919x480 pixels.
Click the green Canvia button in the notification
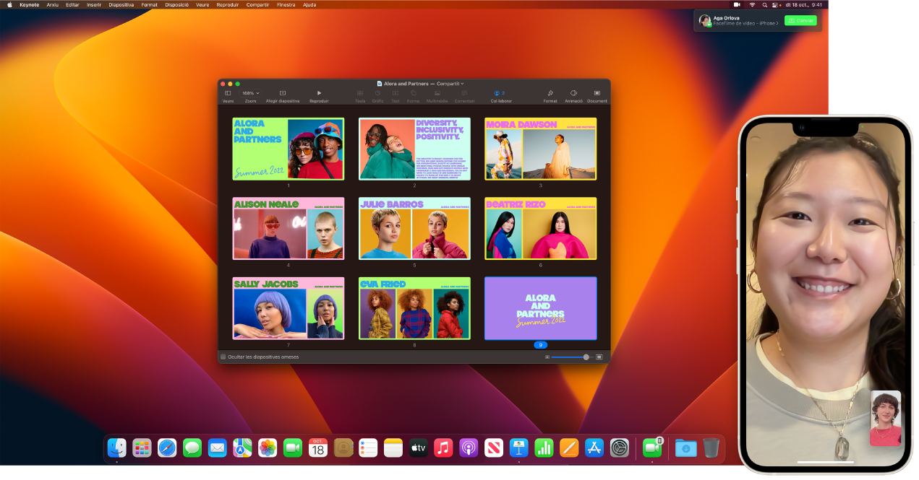click(800, 20)
